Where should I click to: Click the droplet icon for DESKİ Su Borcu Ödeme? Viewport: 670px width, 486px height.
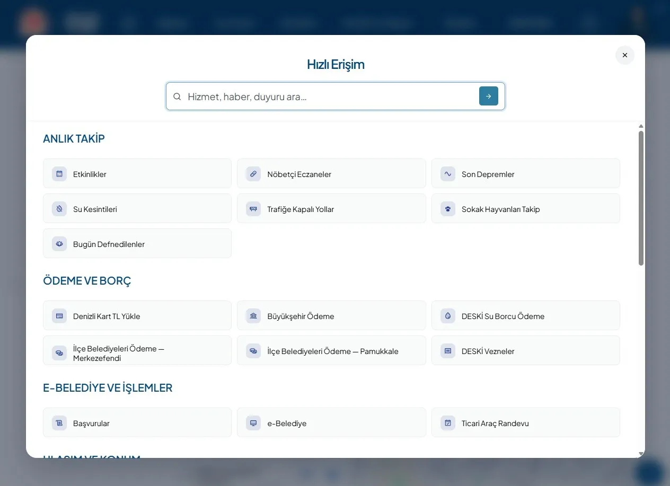(448, 316)
